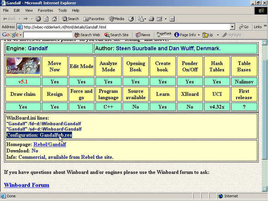268x201 pixels.
Task: Click the Forward arrow button
Action: pos(26,19)
